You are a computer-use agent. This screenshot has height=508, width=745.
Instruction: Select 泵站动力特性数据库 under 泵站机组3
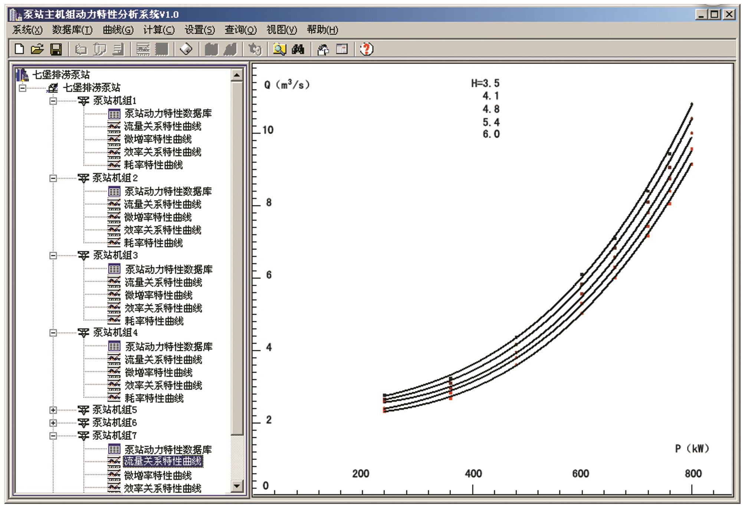(x=168, y=269)
